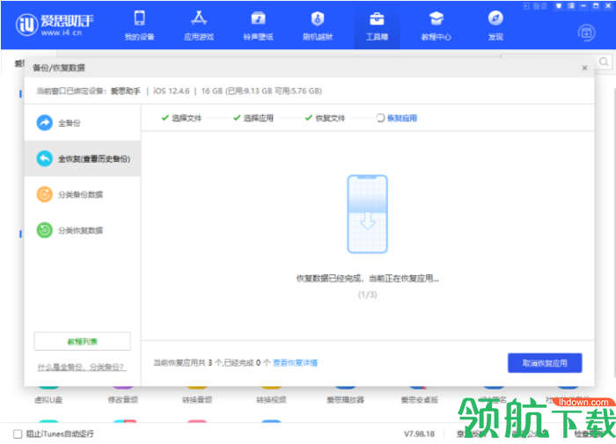The width and height of the screenshot is (616, 444).
Task: Select the 工具箱 toolbox tab
Action: 377,25
